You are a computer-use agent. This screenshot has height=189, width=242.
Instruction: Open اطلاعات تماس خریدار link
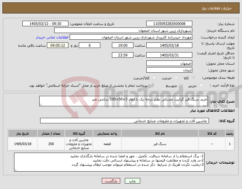(x=52, y=37)
